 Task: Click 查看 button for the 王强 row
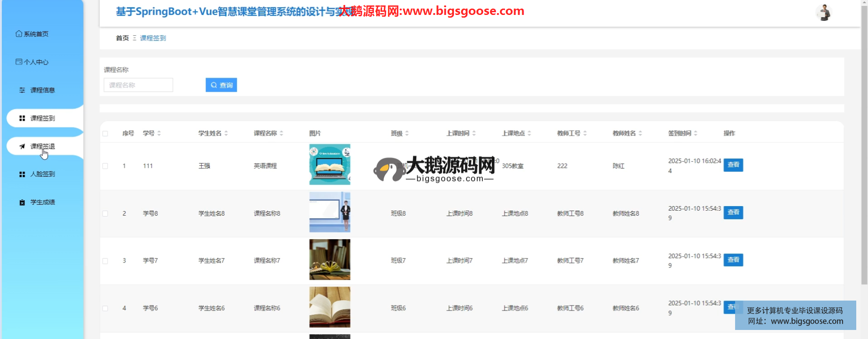[x=733, y=165]
